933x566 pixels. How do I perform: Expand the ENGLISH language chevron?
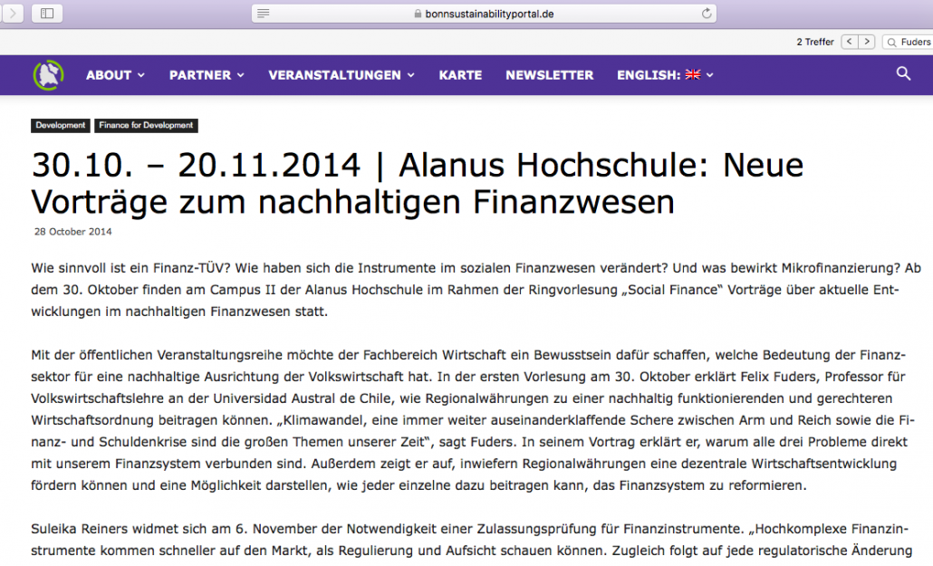(x=709, y=75)
